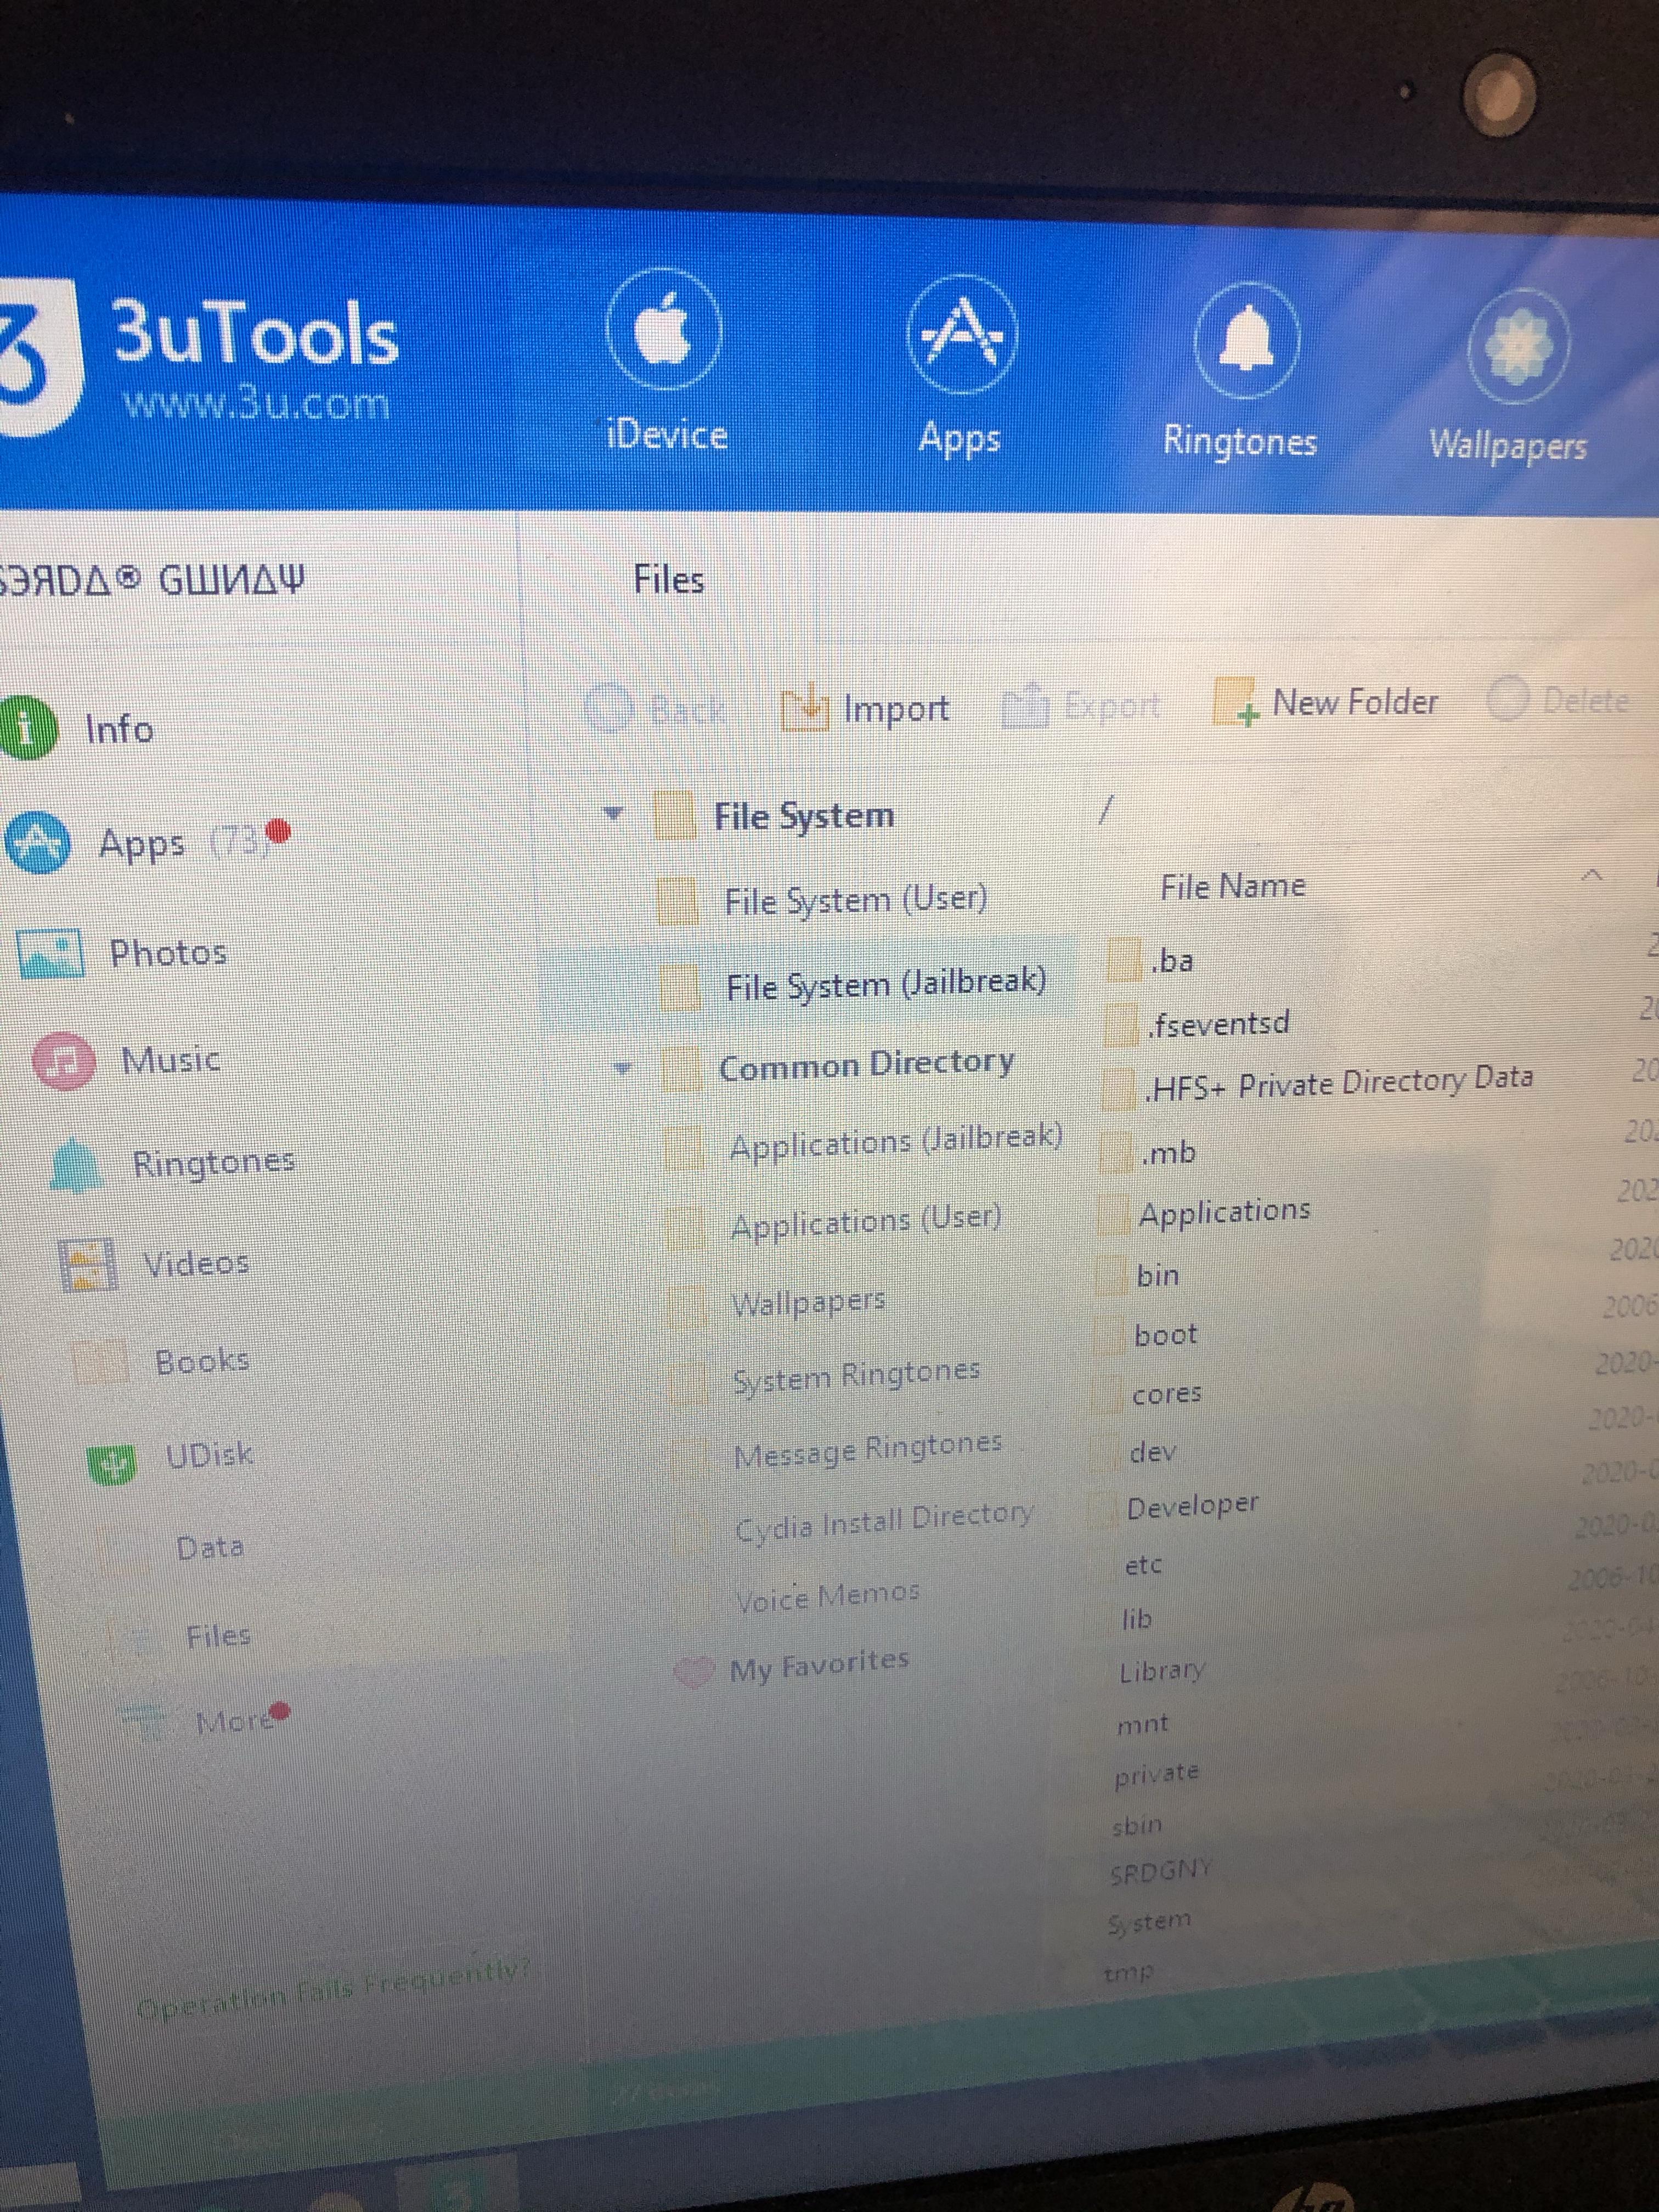Open the Operation Fails Frequently link

[333, 1991]
